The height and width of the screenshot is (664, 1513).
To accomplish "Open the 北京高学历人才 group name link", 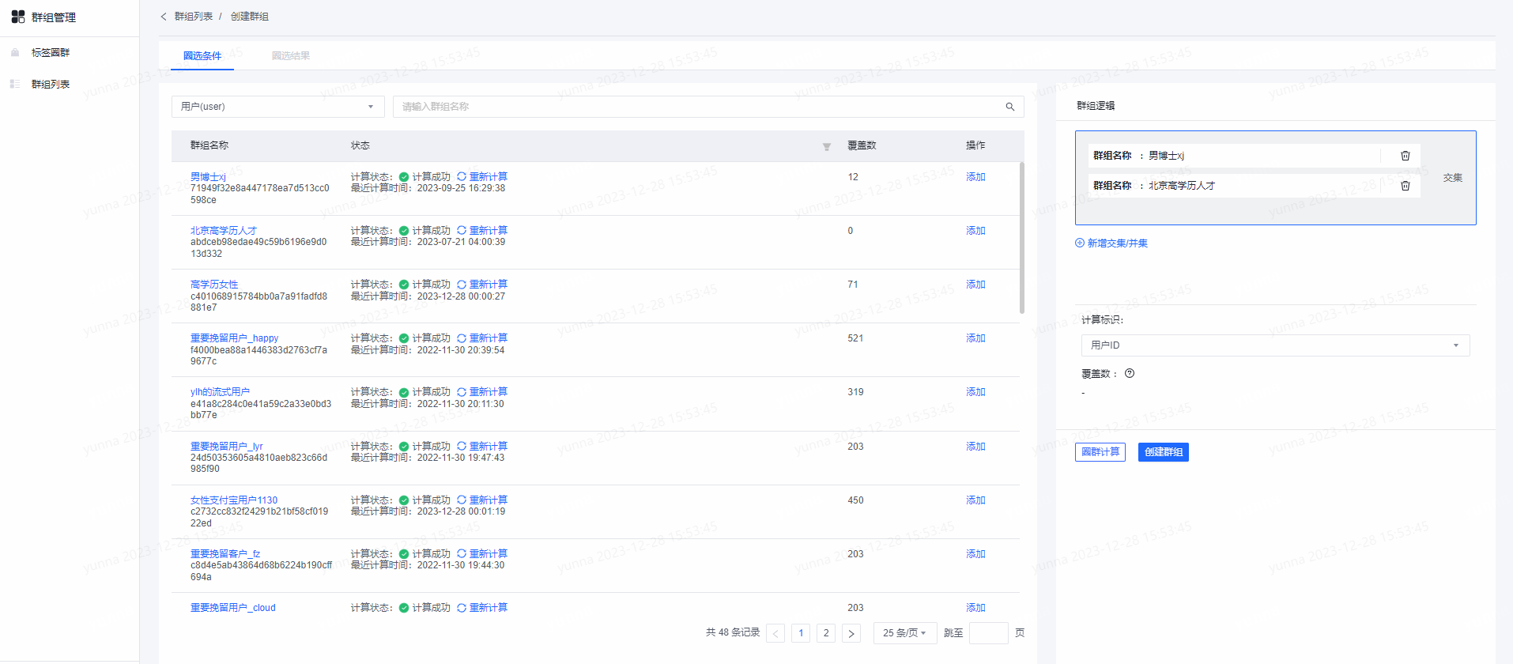I will coord(224,231).
